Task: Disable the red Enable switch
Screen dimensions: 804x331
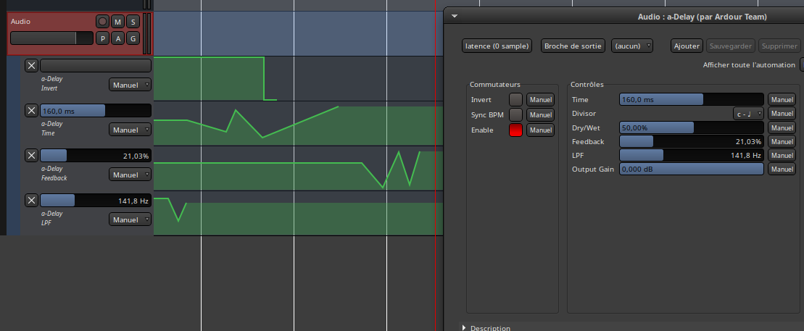Action: tap(515, 130)
